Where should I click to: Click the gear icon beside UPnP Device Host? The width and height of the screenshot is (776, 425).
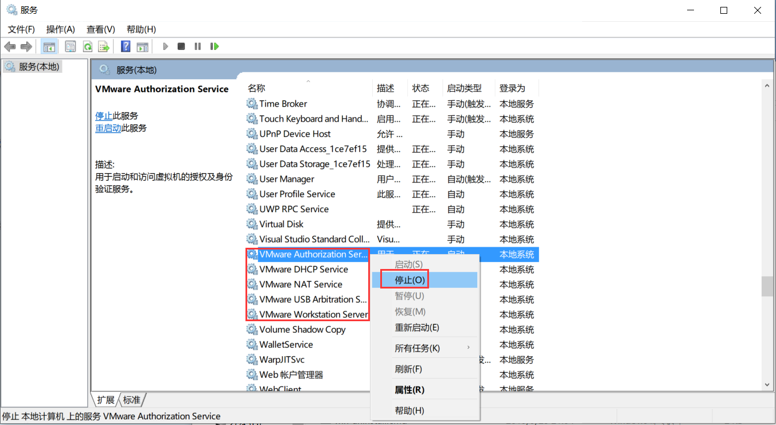[252, 134]
